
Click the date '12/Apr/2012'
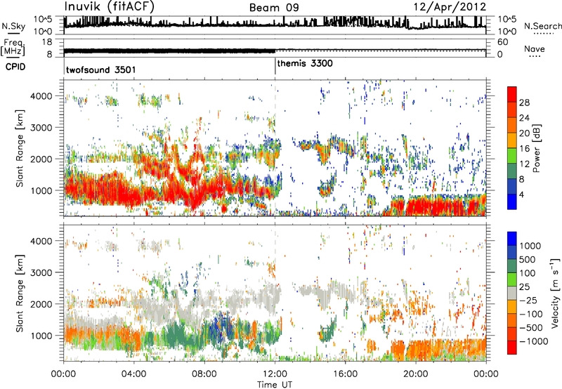[x=450, y=7]
